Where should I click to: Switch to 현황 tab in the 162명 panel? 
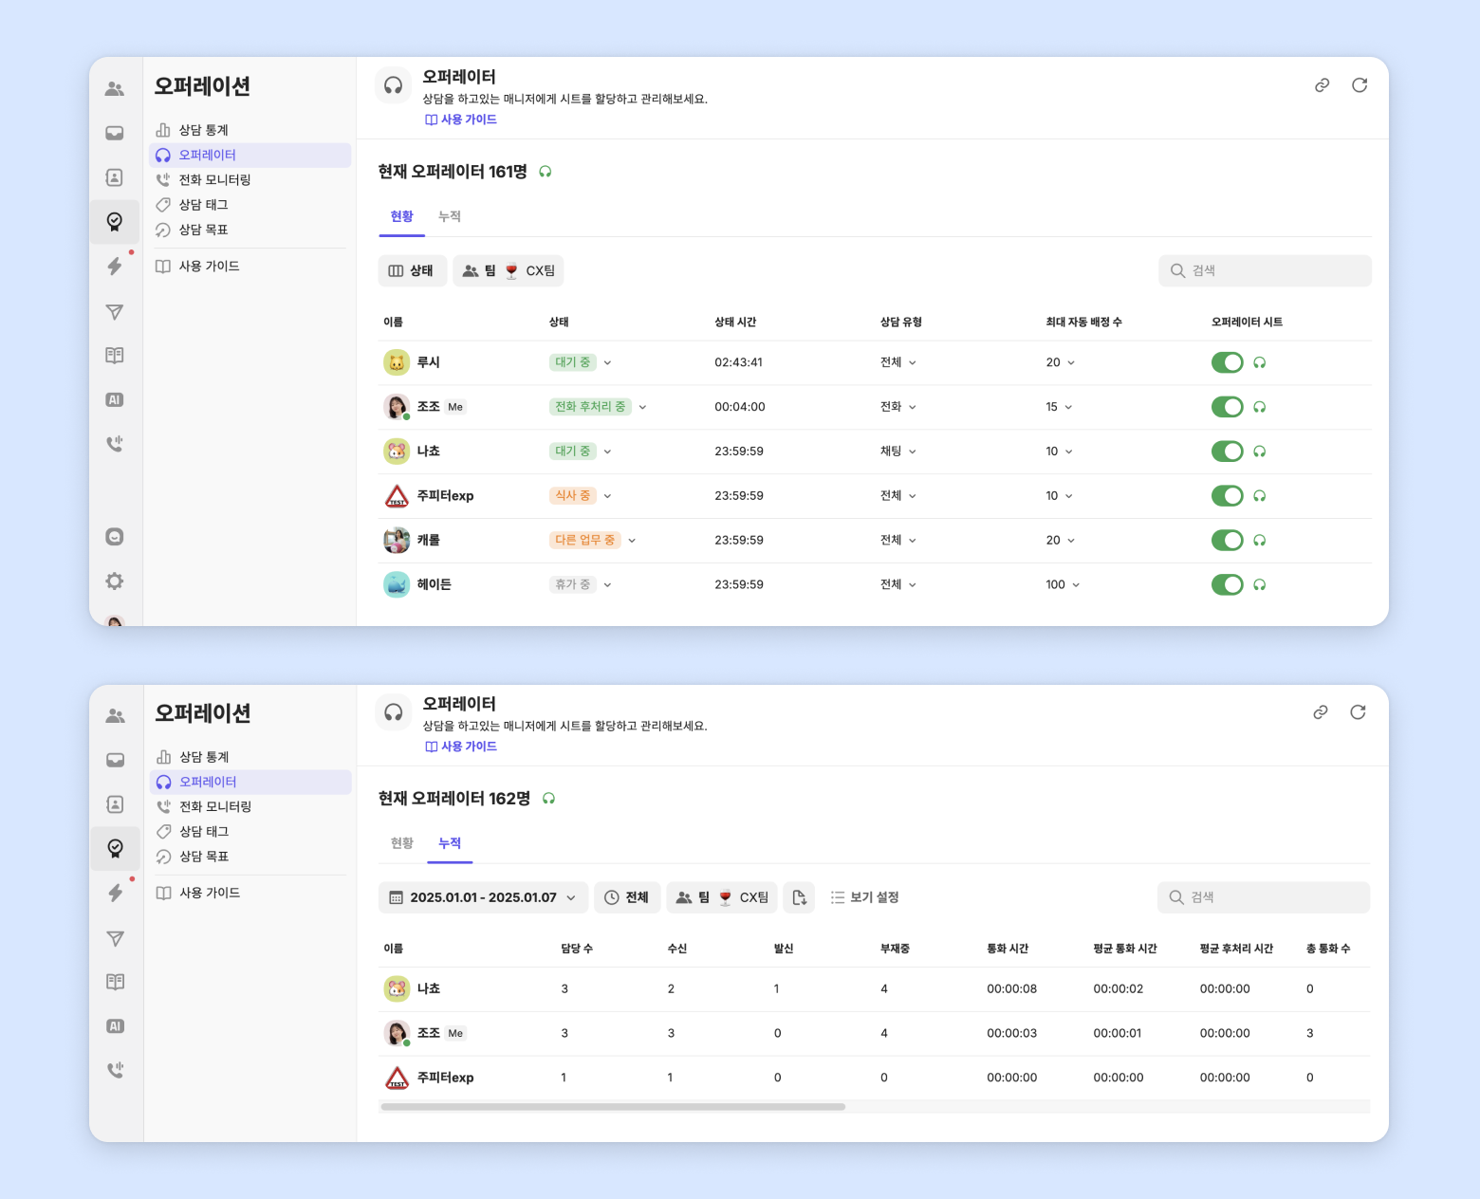click(402, 843)
